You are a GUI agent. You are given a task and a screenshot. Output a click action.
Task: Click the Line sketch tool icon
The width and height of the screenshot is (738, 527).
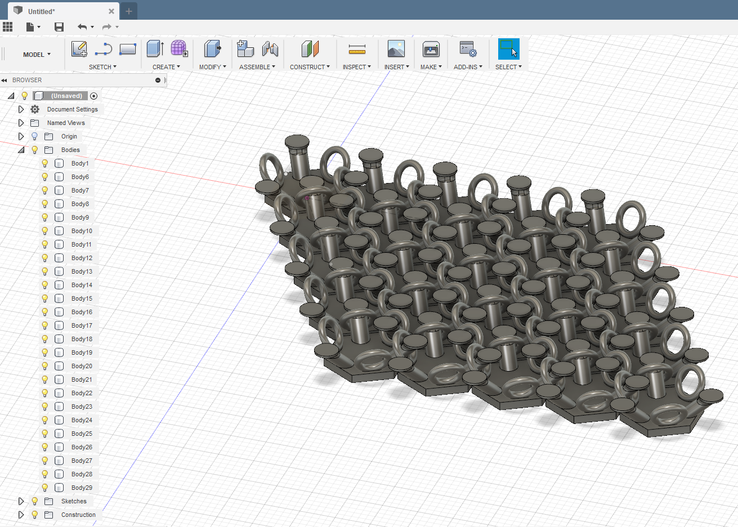[104, 50]
